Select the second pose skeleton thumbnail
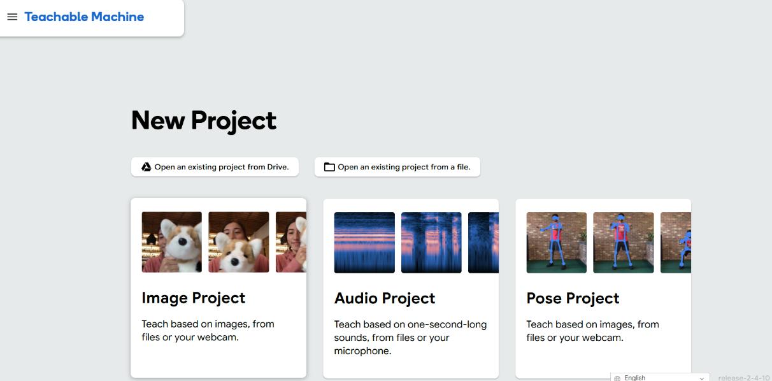The width and height of the screenshot is (772, 381). tap(624, 243)
